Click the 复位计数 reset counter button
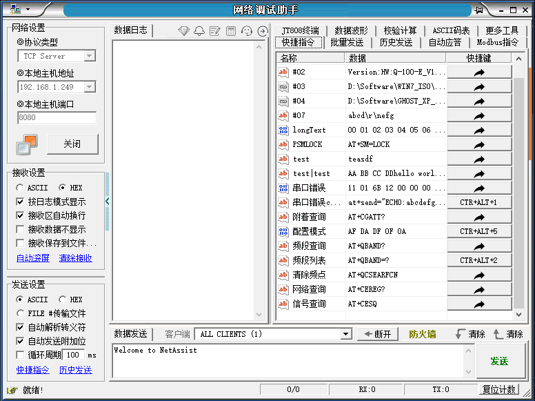Viewport: 535px width, 401px height. (x=499, y=389)
